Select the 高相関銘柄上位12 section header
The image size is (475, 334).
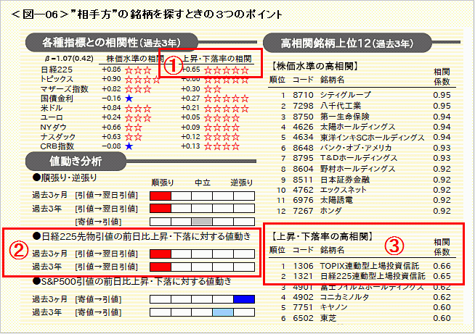(x=347, y=43)
